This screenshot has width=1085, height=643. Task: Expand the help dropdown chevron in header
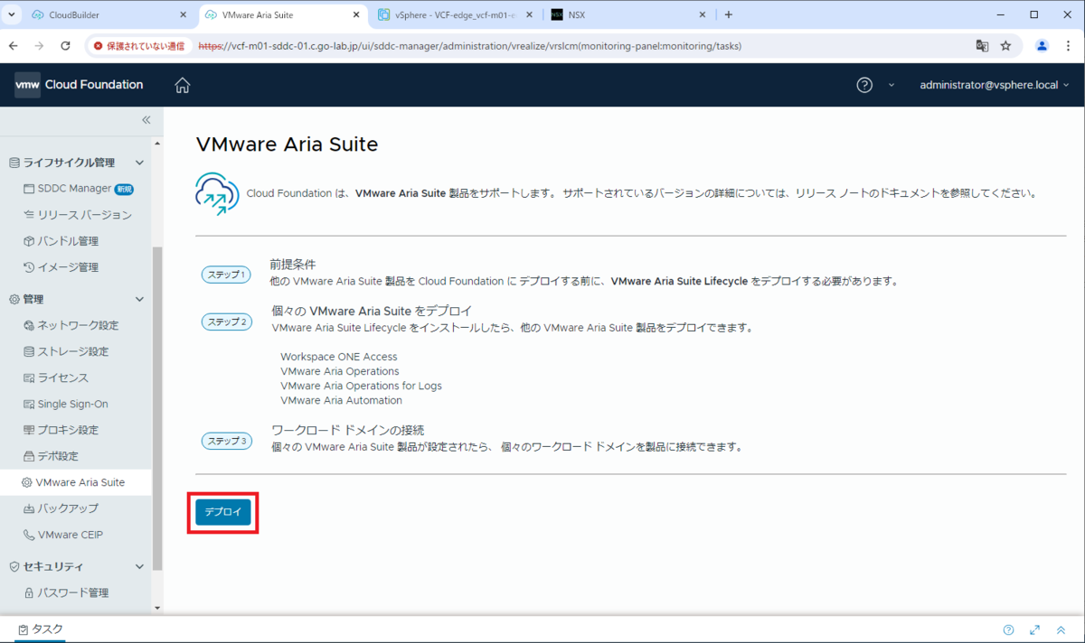892,85
